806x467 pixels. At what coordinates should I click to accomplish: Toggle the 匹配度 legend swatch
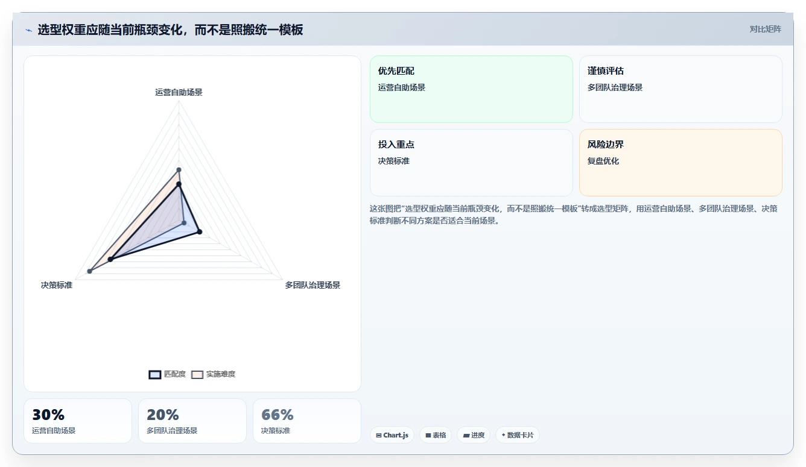pos(155,374)
